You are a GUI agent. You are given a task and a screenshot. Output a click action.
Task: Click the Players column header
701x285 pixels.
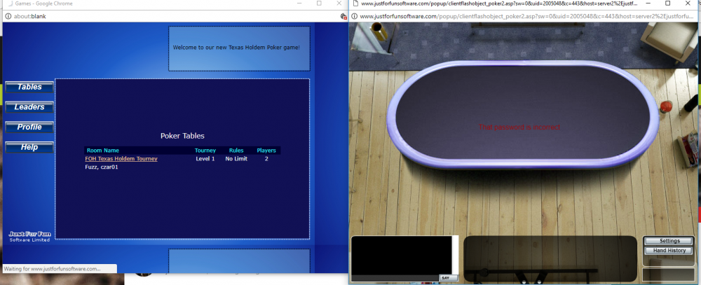(266, 151)
